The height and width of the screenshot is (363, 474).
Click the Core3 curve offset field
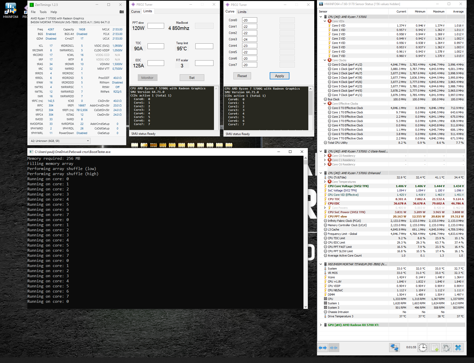(x=250, y=39)
